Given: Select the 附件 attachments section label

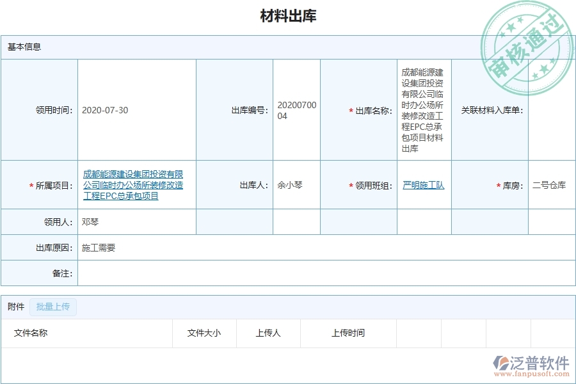Looking at the screenshot, I should coord(15,307).
